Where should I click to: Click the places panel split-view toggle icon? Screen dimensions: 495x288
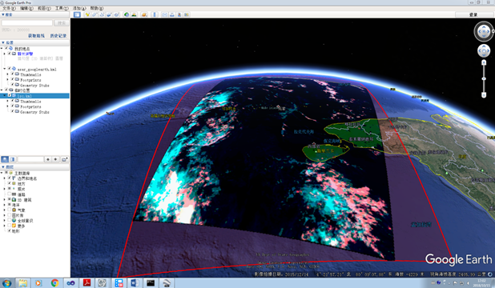(13, 159)
